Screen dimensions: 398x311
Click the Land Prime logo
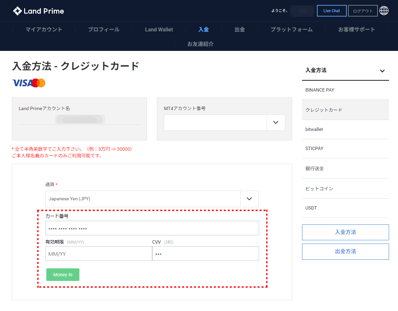tap(38, 11)
